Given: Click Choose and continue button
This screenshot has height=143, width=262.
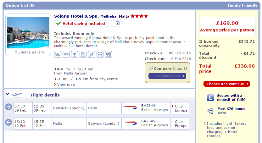Looking at the screenshot, I should coord(227,84).
